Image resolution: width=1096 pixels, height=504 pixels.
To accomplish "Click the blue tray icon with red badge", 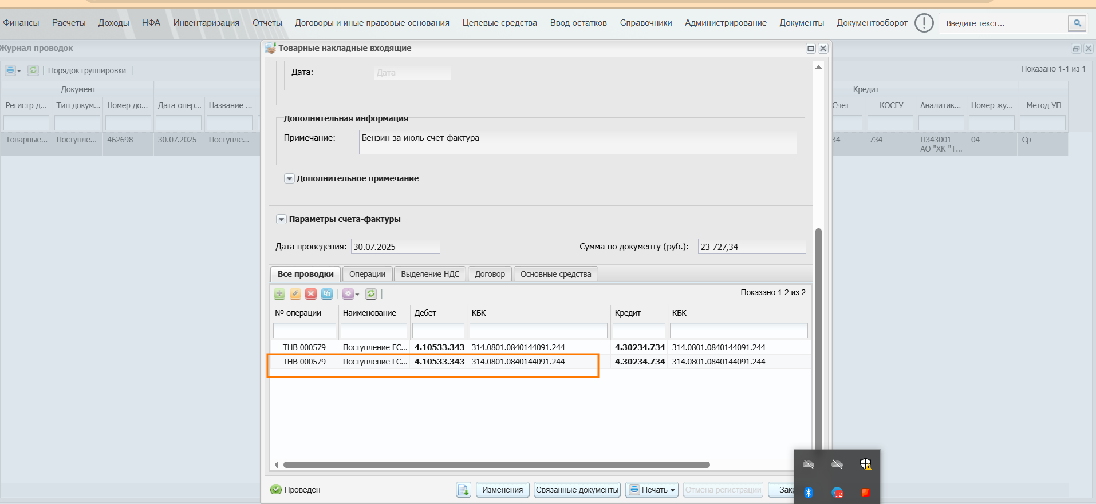I will tap(837, 493).
